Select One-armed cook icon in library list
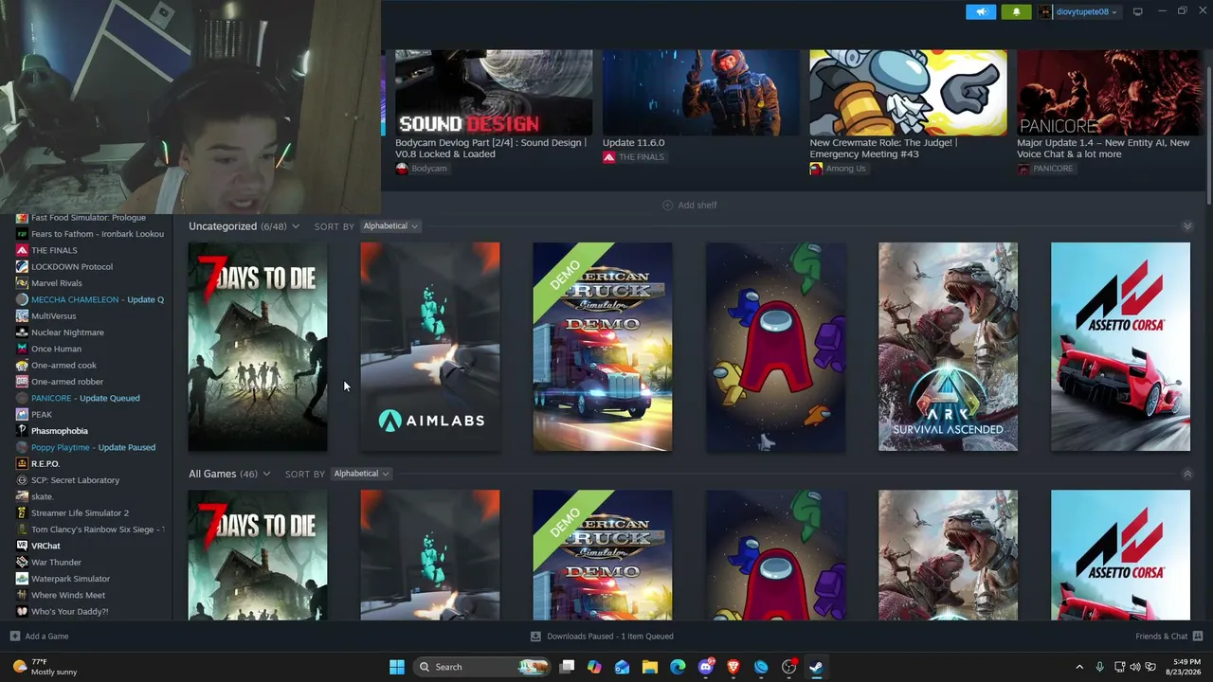 click(22, 365)
